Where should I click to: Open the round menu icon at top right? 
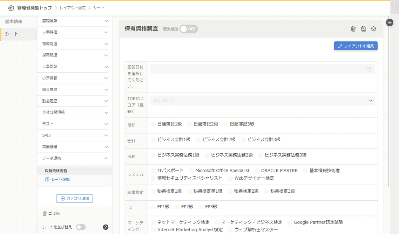pyautogui.click(x=390, y=22)
